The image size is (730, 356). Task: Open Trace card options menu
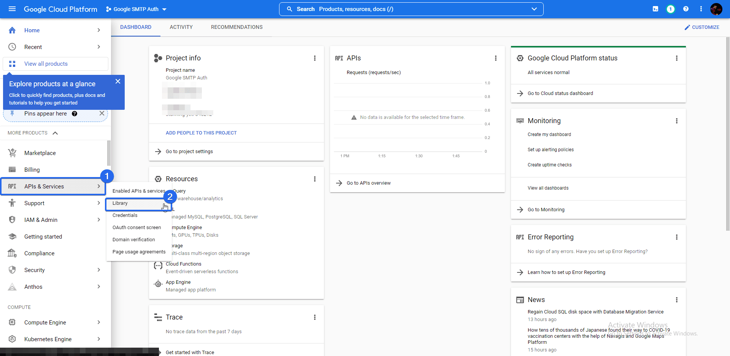(315, 317)
